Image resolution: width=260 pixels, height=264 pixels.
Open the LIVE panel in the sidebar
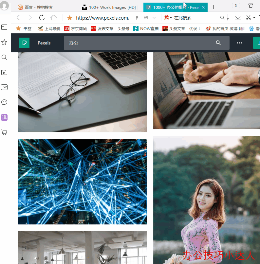pos(4,87)
